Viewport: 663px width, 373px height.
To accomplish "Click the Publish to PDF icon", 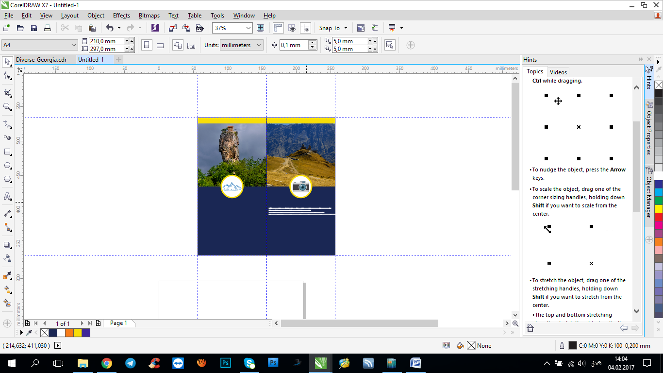I will (x=199, y=28).
